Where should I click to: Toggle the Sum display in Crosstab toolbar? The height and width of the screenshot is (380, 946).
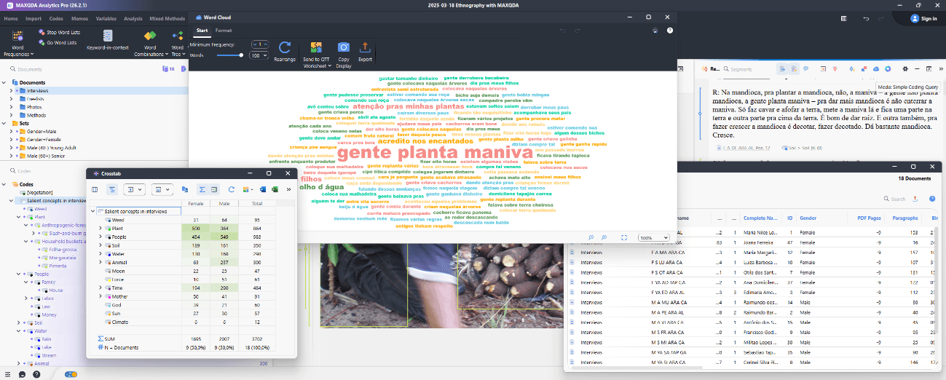point(201,189)
